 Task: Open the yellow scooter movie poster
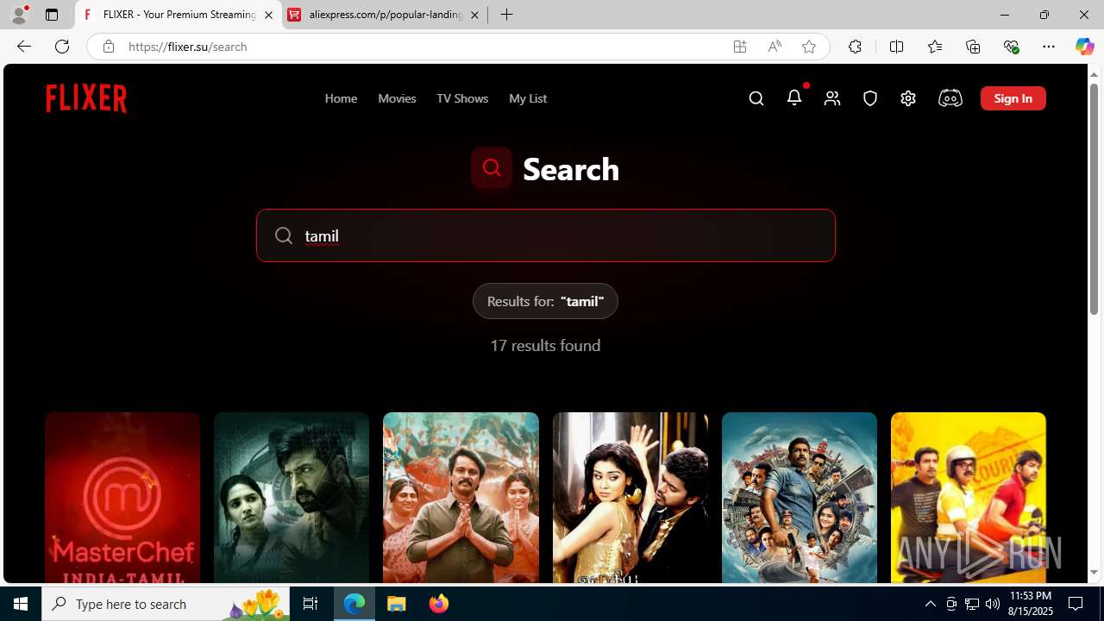[x=969, y=498]
